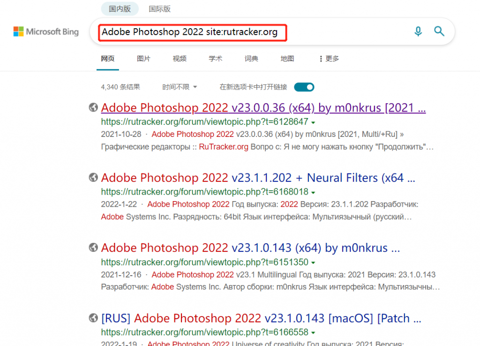Click snippet line starting with Adobe Systems Inc. Разрядность

pyautogui.click(x=256, y=217)
